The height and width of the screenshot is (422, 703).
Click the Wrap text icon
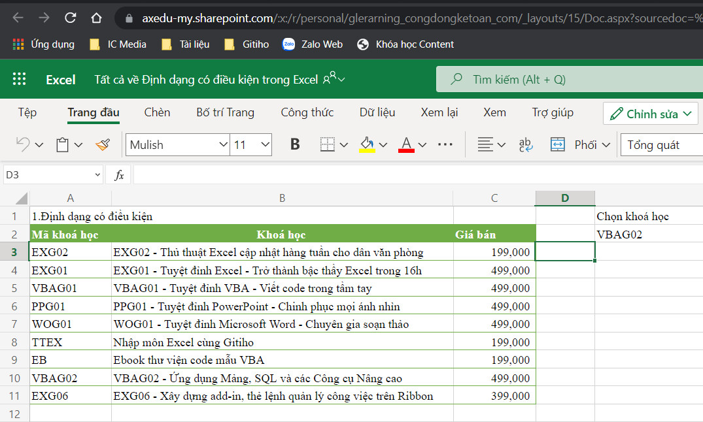click(x=525, y=144)
